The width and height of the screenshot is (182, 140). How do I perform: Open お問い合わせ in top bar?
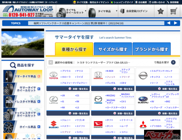coord(157,2)
